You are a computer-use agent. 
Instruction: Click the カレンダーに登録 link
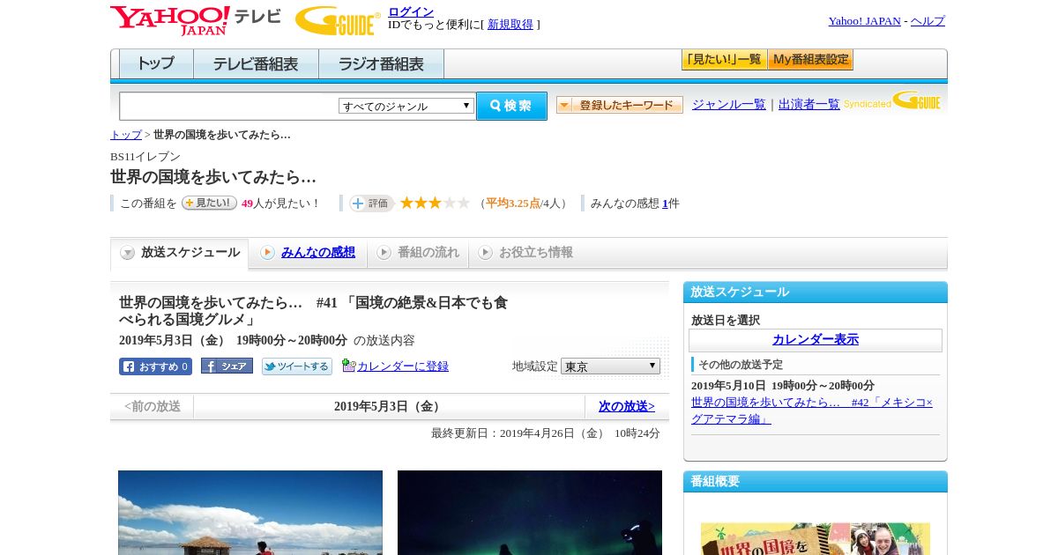[x=403, y=366]
